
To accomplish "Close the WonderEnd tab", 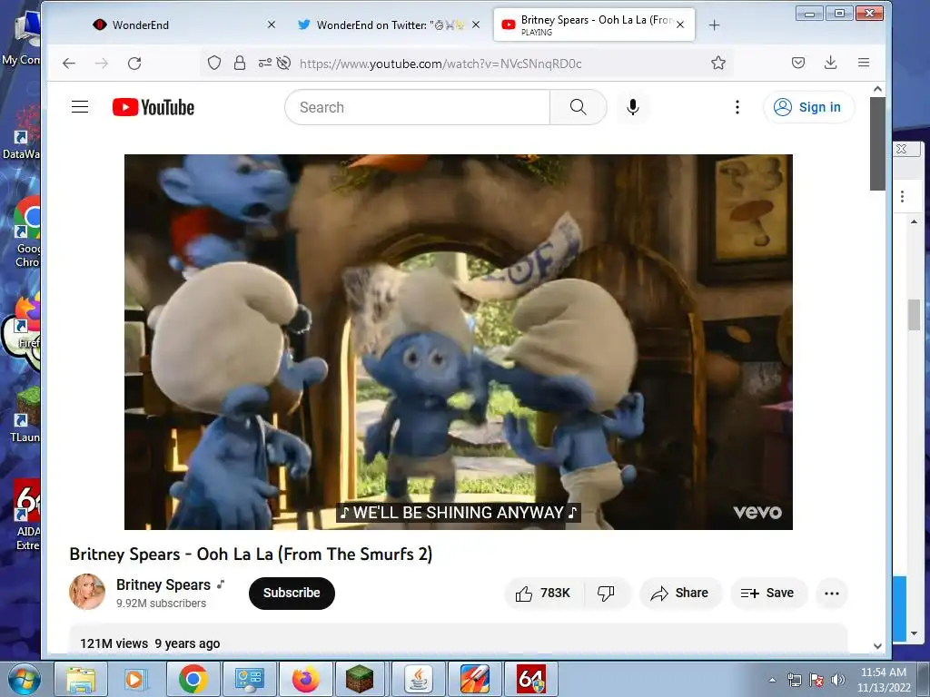I will click(271, 25).
